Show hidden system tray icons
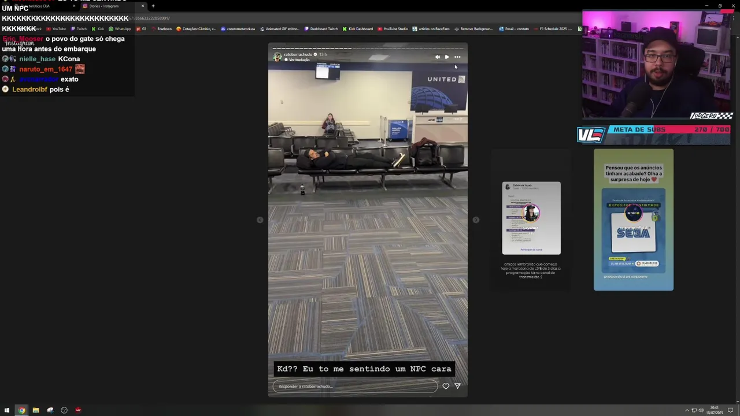 (x=687, y=410)
